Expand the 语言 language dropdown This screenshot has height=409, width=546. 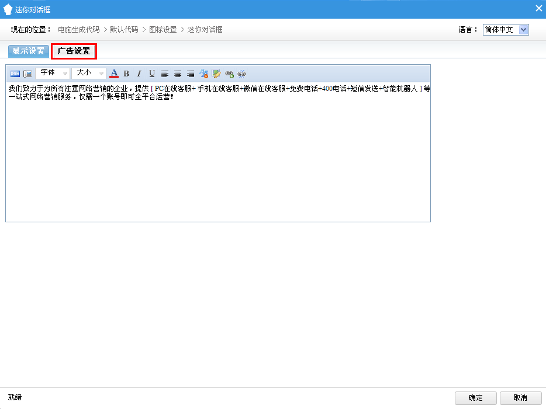(x=506, y=30)
